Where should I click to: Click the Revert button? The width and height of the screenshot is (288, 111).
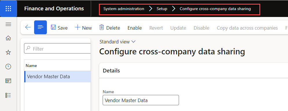[x=156, y=28]
